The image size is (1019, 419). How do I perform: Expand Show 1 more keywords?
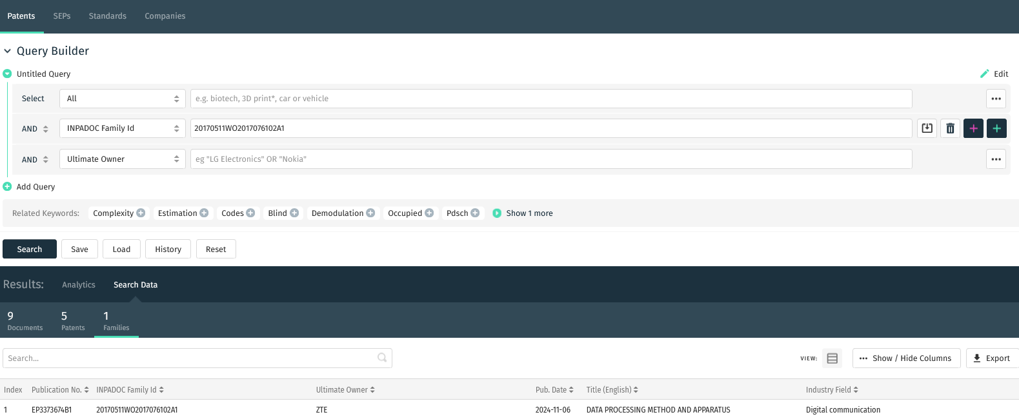523,213
